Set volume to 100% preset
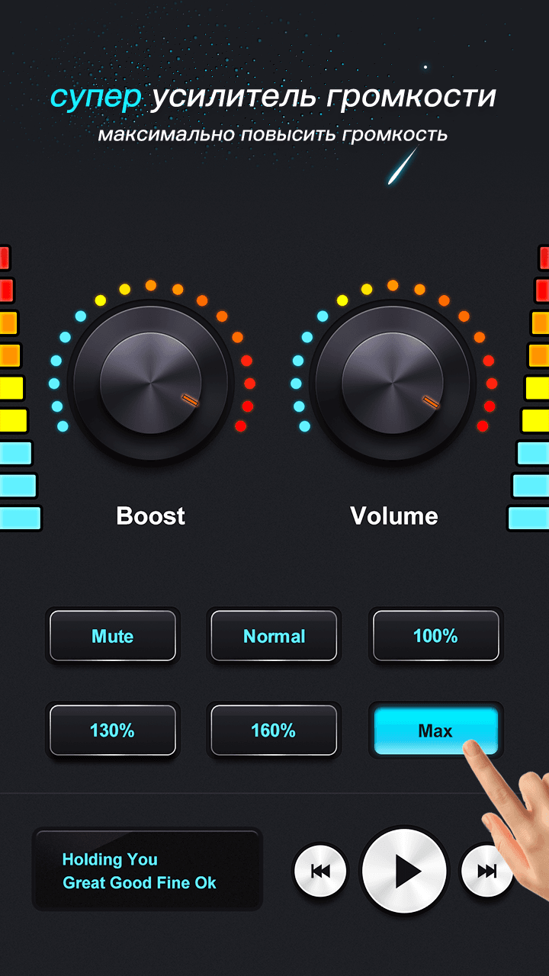This screenshot has width=549, height=976. 435,636
